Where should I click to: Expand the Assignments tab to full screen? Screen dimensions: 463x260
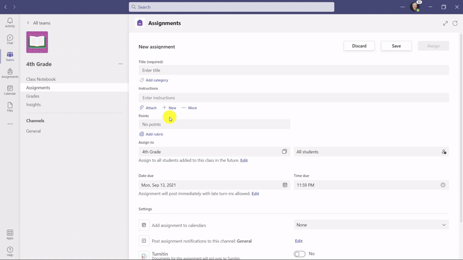click(445, 23)
